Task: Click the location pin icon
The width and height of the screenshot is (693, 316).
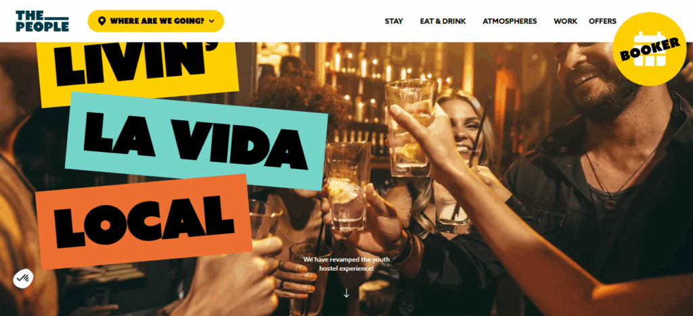Action: coord(102,21)
